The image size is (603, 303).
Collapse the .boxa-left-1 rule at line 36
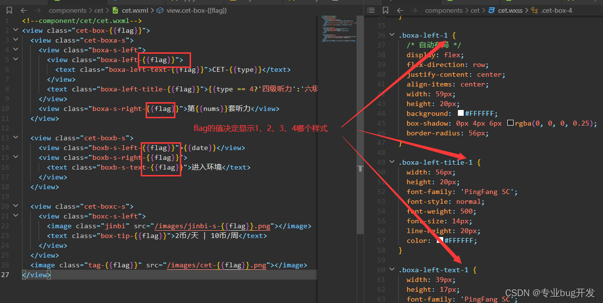point(392,35)
